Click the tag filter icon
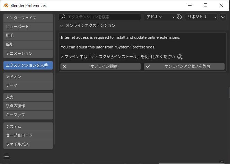The image size is (230, 164). [179, 17]
